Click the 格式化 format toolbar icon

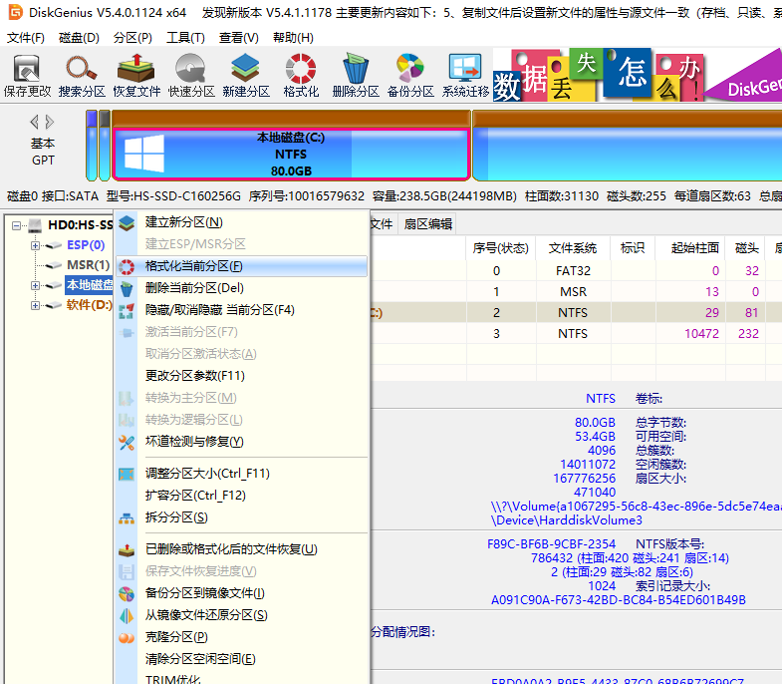[x=301, y=76]
